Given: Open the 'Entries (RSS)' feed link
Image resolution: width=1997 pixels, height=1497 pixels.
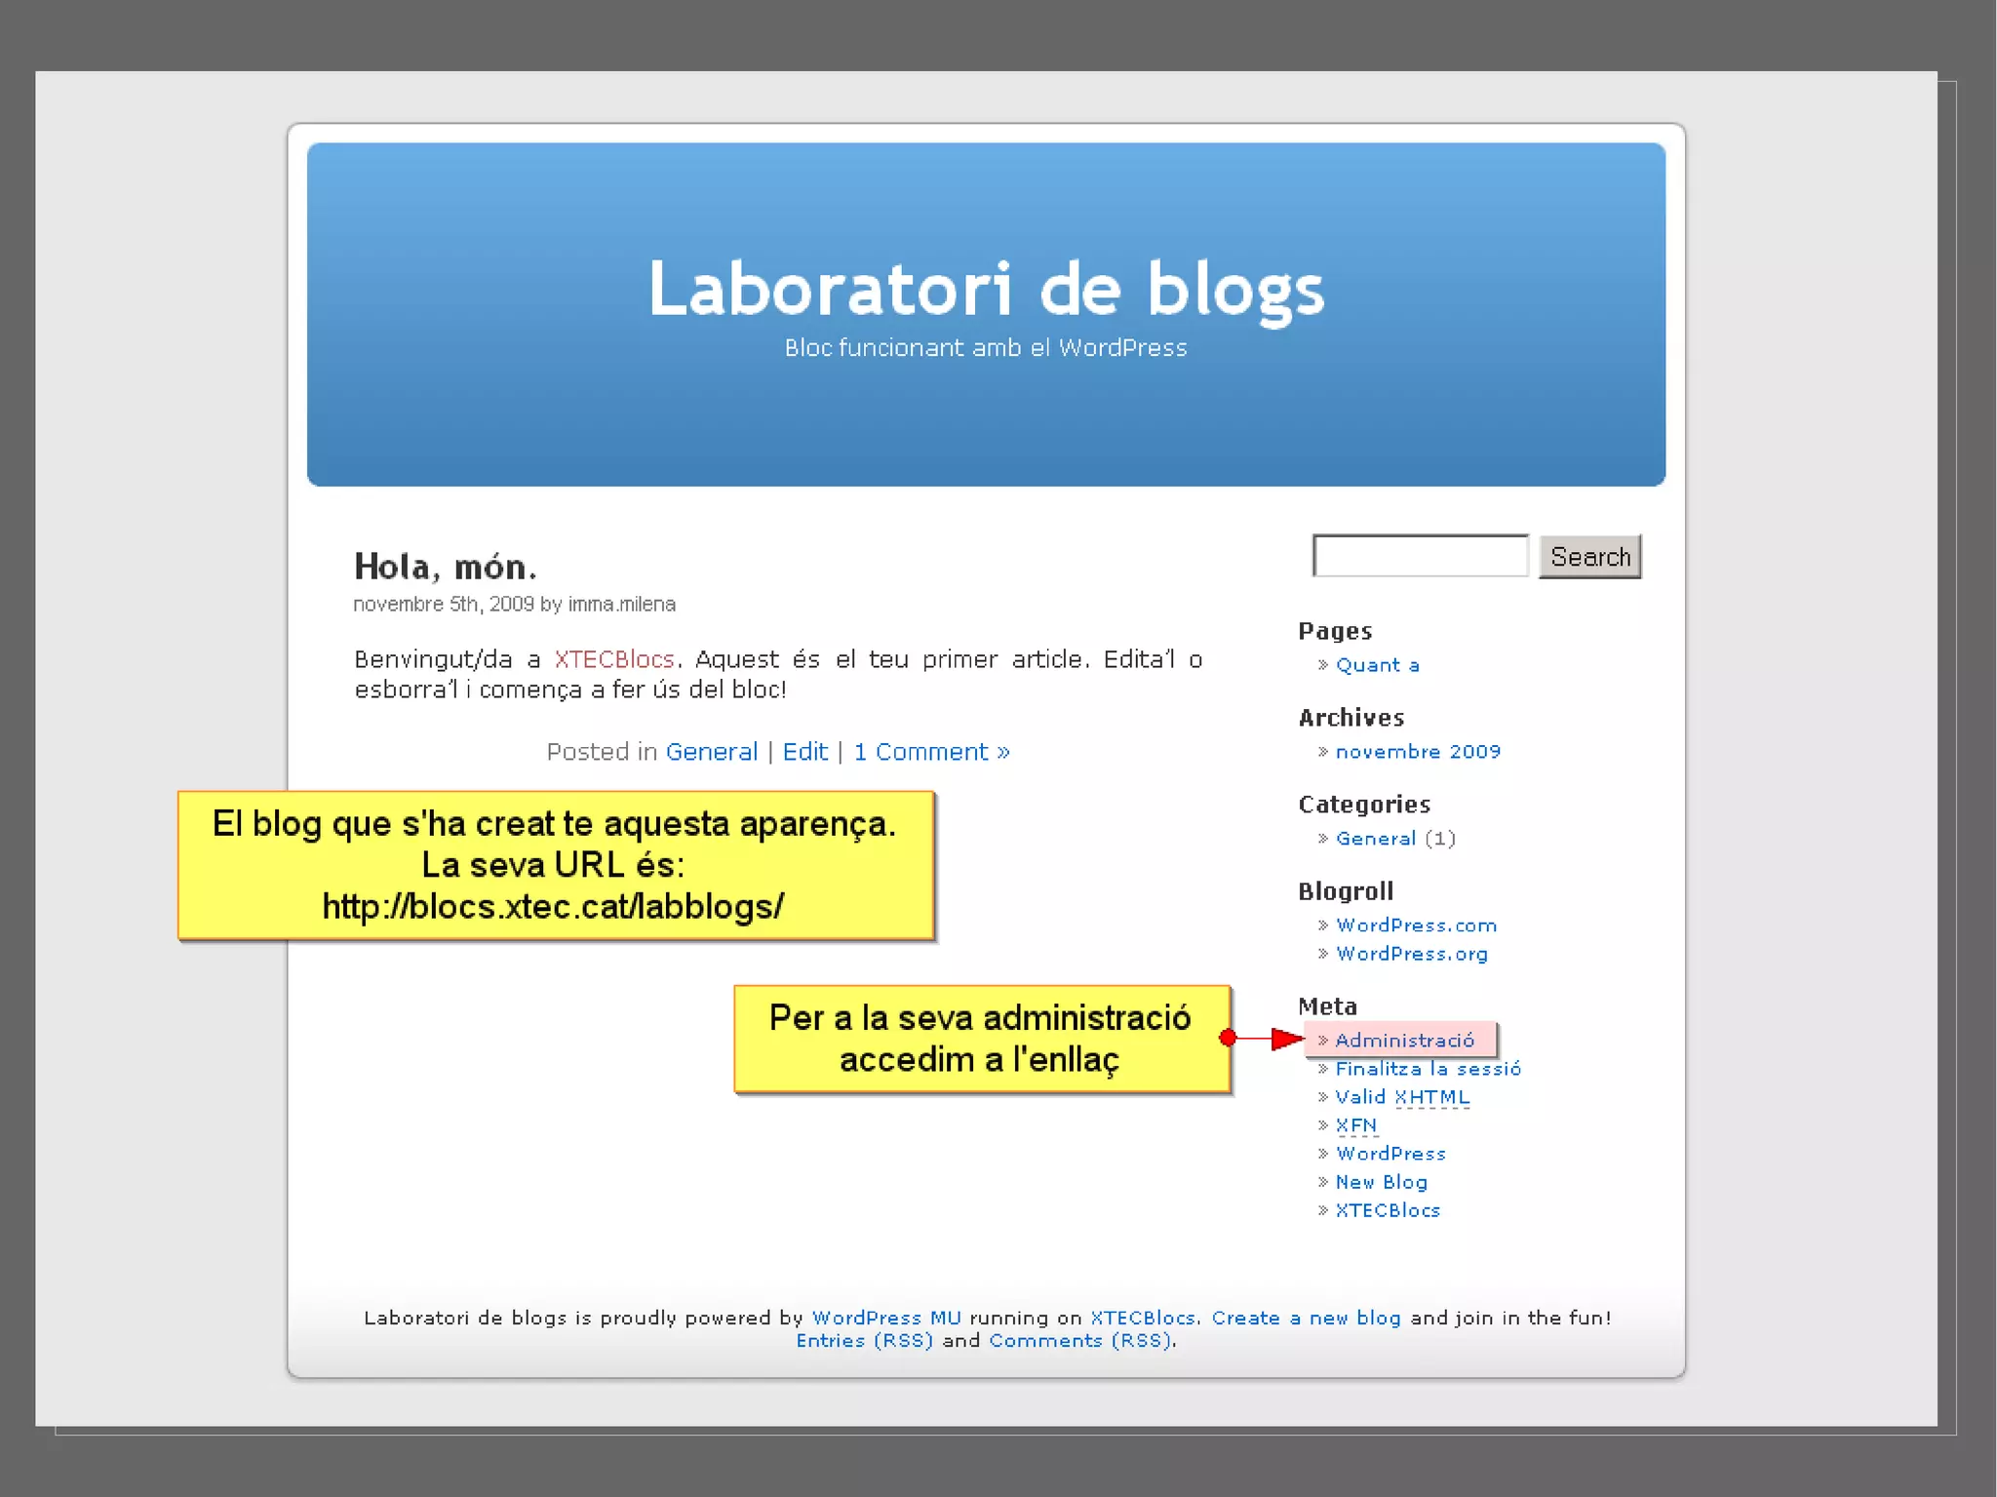Looking at the screenshot, I should [x=864, y=1341].
